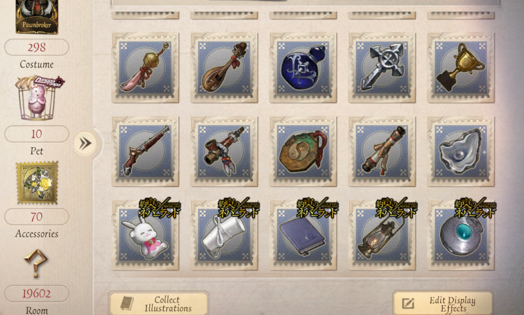Pick the gold trophy accessory stamp
The width and height of the screenshot is (524, 315).
pyautogui.click(x=460, y=67)
